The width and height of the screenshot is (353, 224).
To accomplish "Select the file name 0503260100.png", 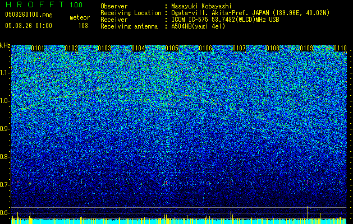I will (29, 15).
